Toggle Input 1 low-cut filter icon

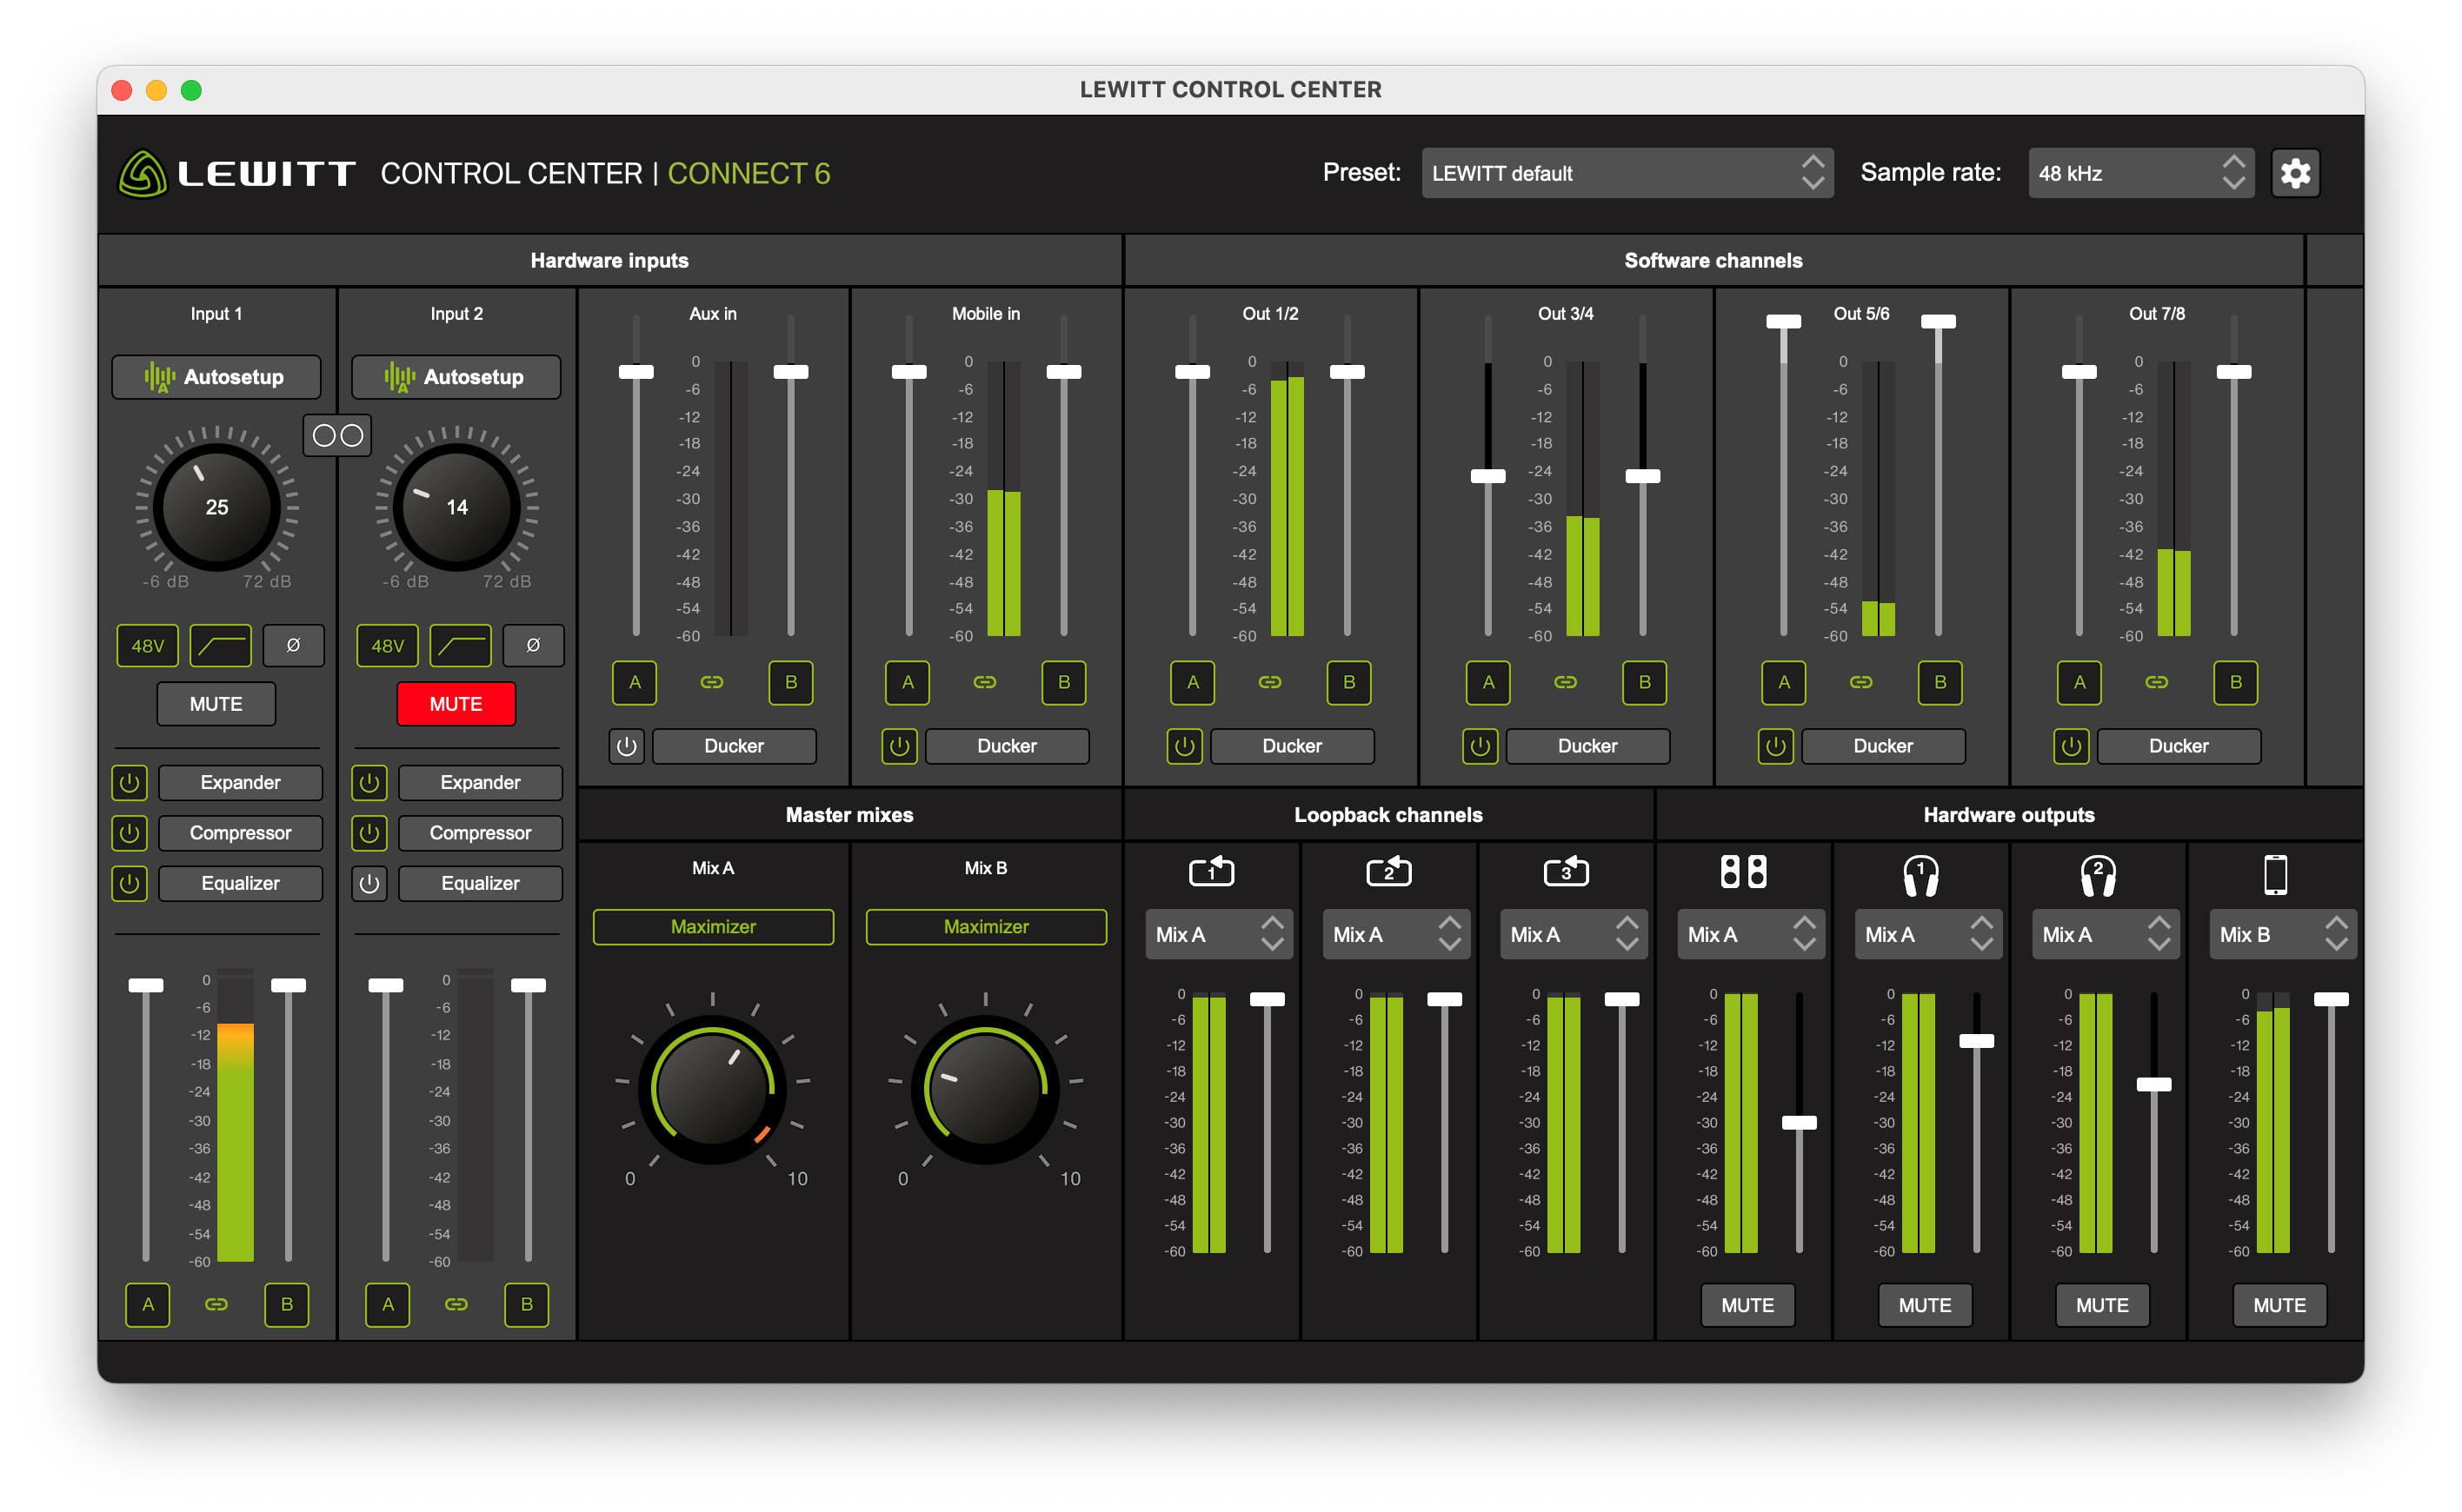pyautogui.click(x=220, y=646)
